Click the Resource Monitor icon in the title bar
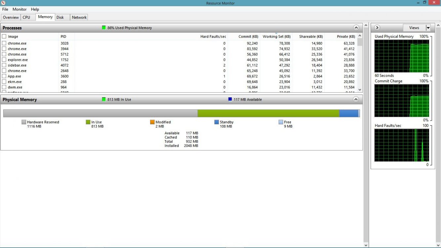441x248 pixels. [x=3, y=2]
